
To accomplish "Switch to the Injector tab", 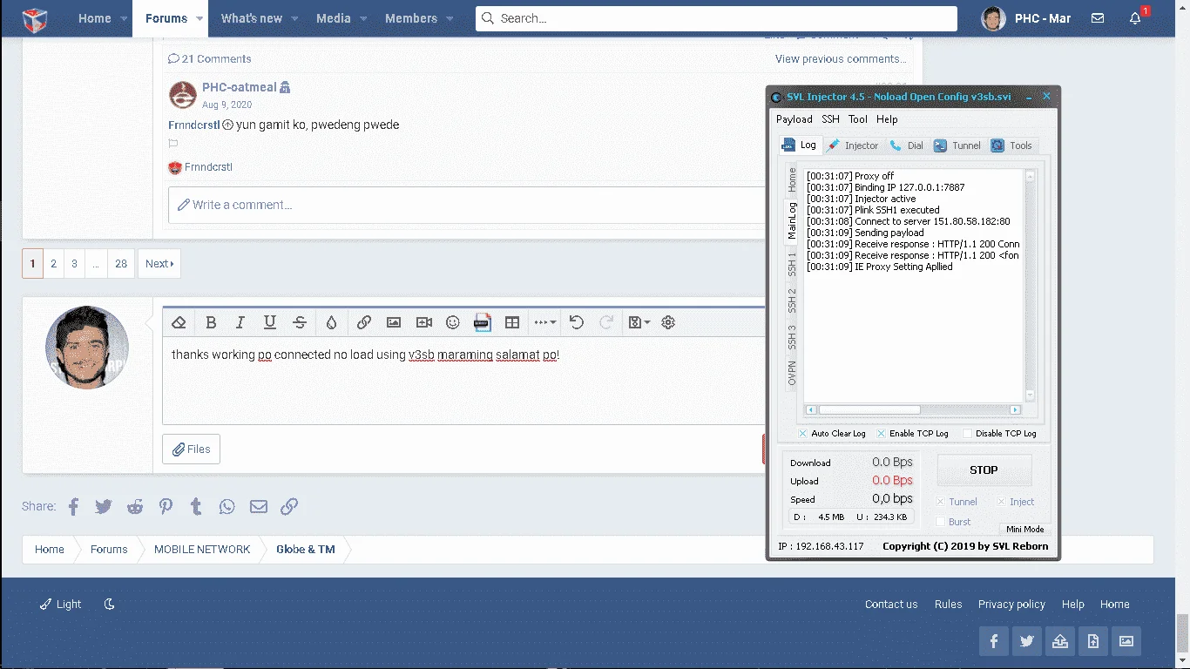I will coord(853,145).
